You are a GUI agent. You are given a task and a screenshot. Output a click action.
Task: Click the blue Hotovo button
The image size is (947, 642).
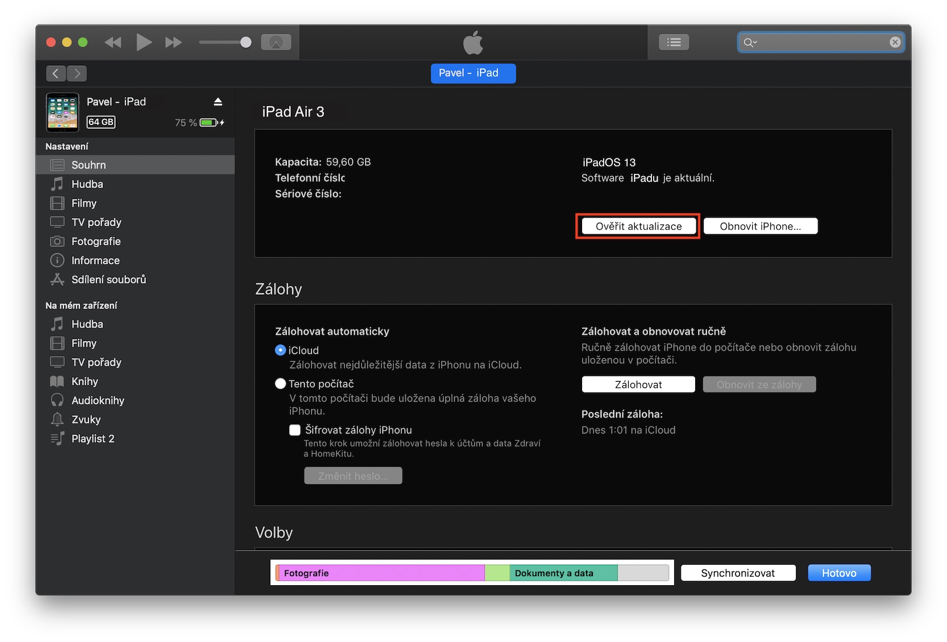coord(839,573)
